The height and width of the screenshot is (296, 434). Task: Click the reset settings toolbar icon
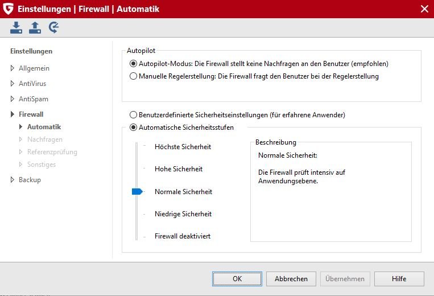(54, 27)
